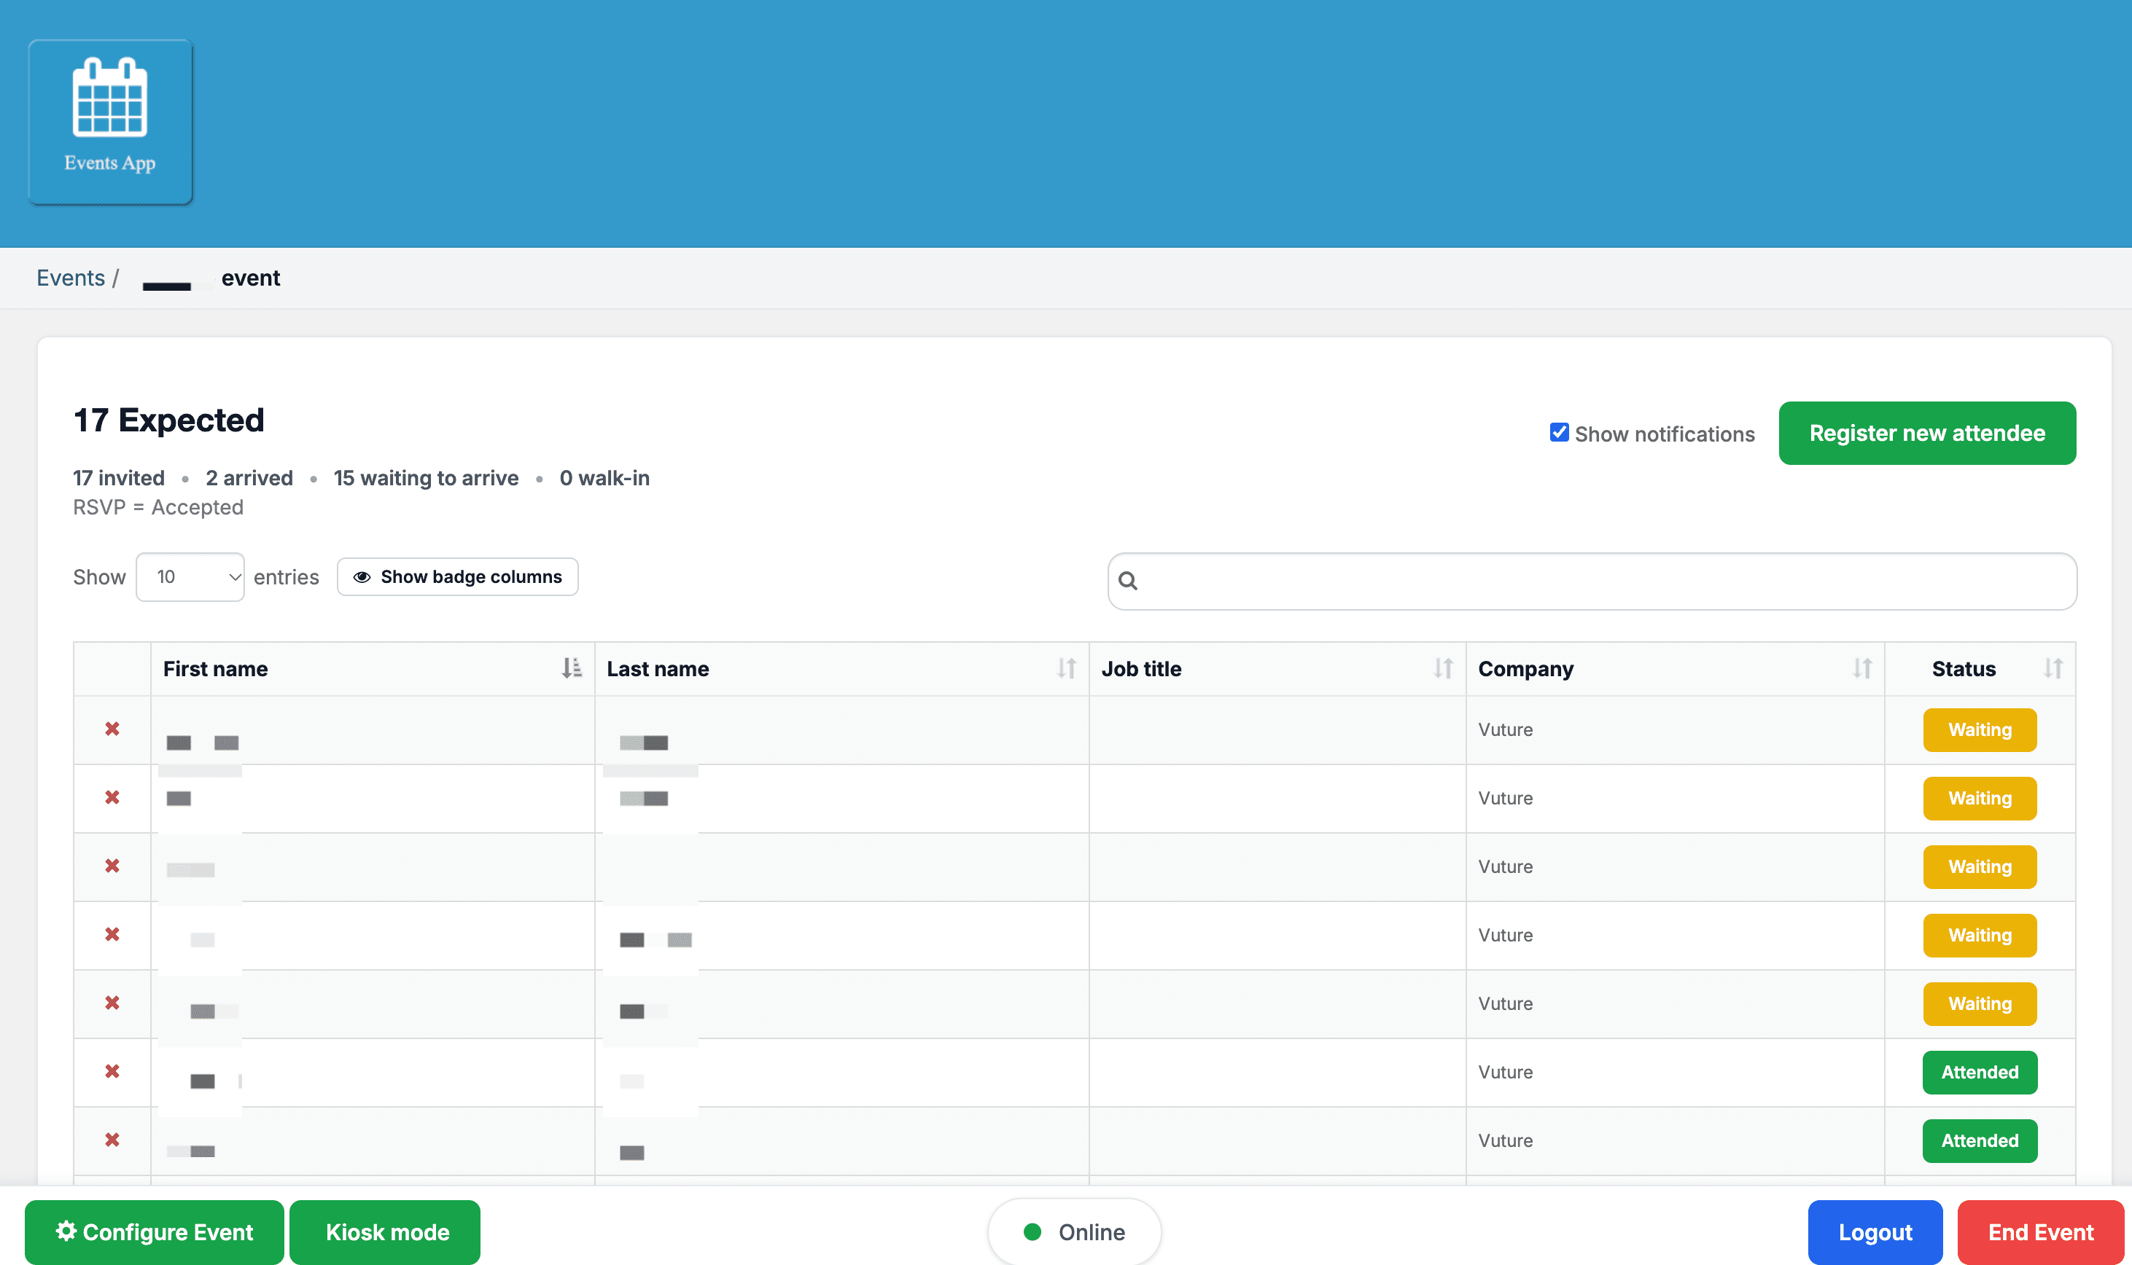This screenshot has height=1265, width=2132.
Task: Click the '17 Expected' heading
Action: click(169, 420)
